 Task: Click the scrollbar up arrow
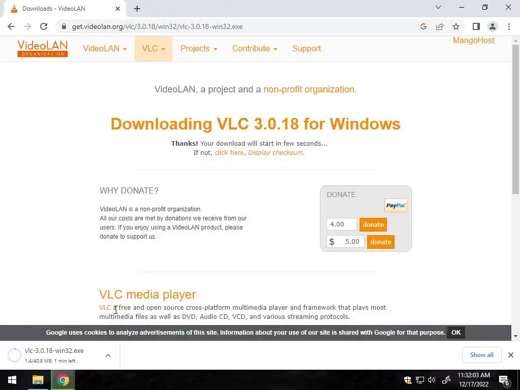[515, 41]
